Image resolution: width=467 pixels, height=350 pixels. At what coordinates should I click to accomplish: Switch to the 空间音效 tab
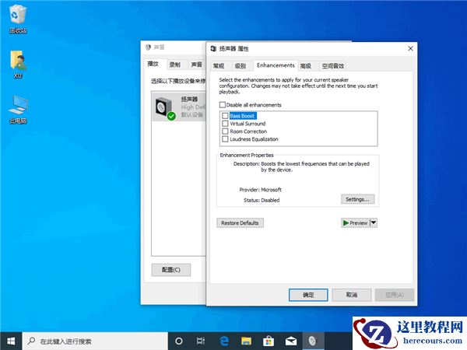332,66
